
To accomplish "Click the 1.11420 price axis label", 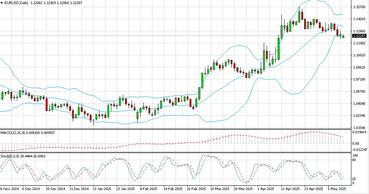I will pyautogui.click(x=359, y=43).
